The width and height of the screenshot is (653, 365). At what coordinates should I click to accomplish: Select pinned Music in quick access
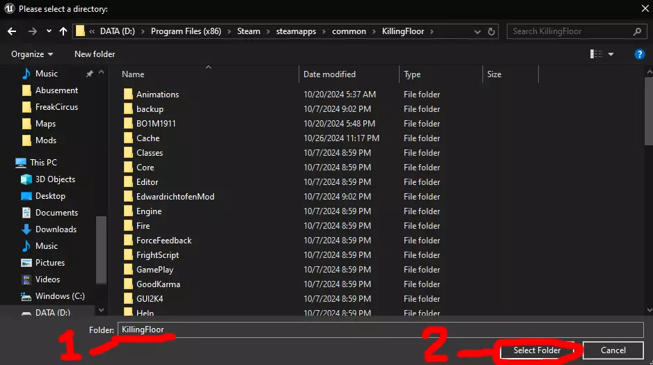click(x=46, y=74)
